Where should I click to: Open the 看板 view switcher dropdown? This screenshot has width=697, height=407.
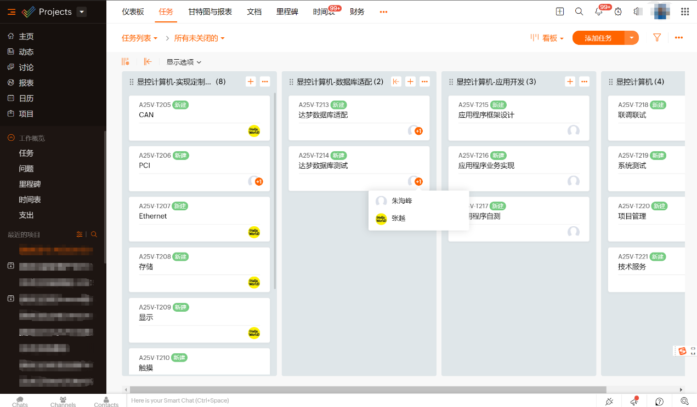(x=547, y=38)
